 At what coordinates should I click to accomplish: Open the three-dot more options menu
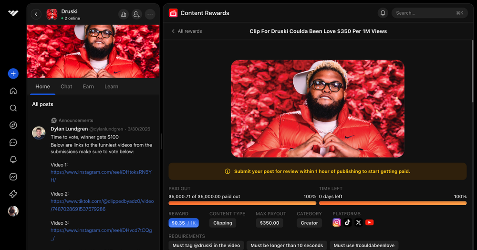point(150,14)
